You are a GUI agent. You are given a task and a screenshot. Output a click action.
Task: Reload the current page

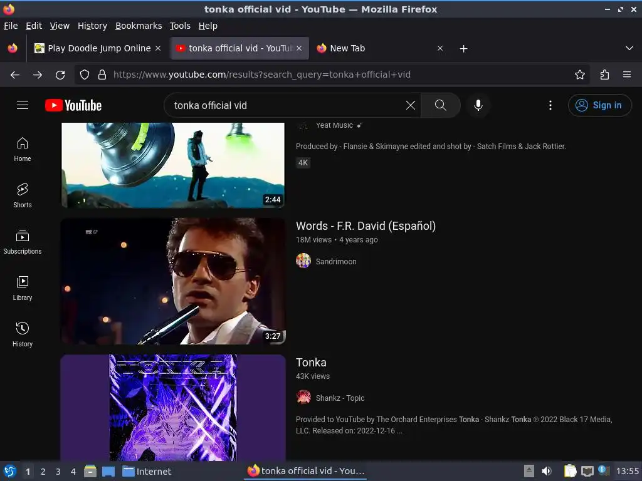tap(60, 75)
